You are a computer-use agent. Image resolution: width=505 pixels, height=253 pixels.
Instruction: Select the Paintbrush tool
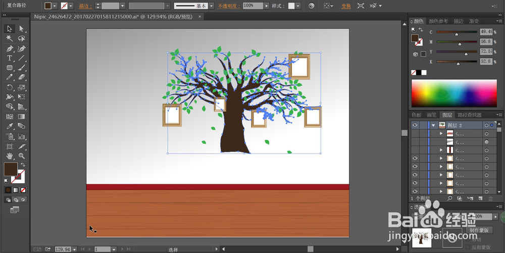(22, 68)
